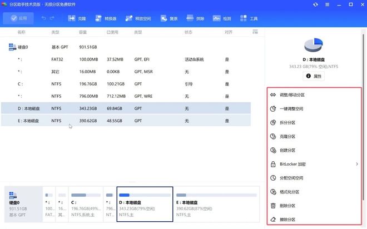Click the 69.84GB used value for D:
367x229 pixels.
pyautogui.click(x=115, y=108)
